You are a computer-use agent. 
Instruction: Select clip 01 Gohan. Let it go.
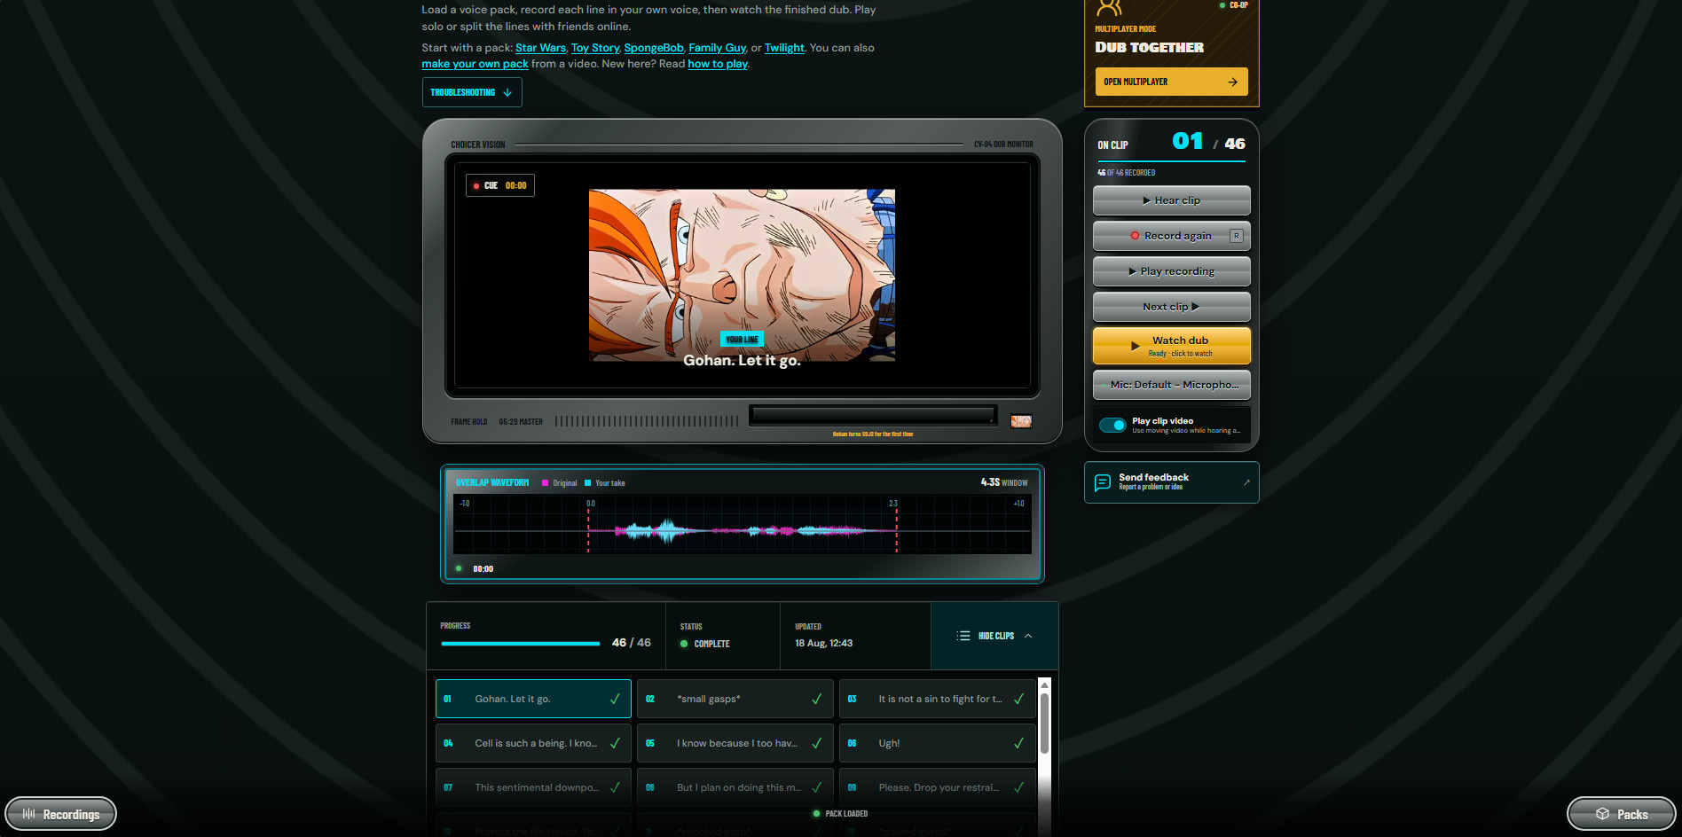tap(533, 699)
